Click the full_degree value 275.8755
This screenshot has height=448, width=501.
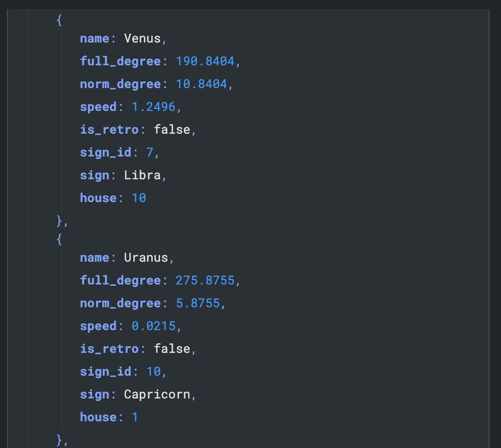pyautogui.click(x=205, y=281)
